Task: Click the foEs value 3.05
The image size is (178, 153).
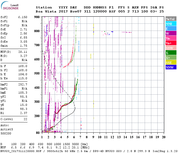Action: pos(24,42)
